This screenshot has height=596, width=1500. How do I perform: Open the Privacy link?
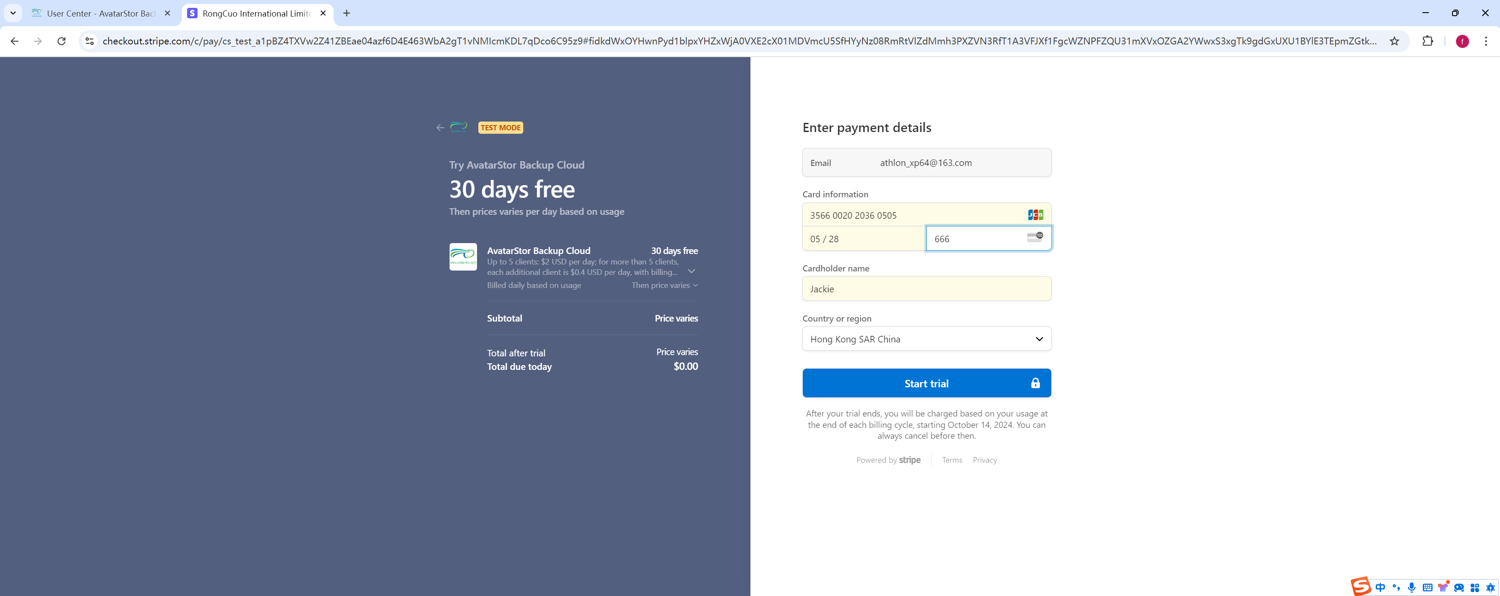984,460
